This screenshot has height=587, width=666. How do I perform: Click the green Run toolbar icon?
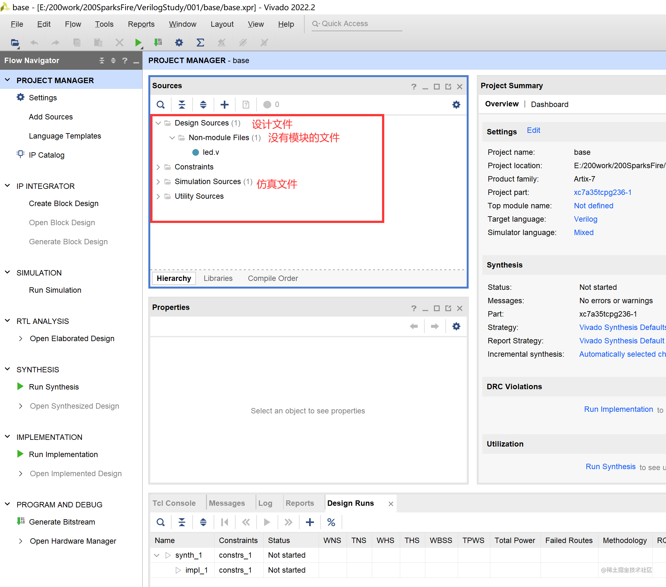[x=138, y=42]
